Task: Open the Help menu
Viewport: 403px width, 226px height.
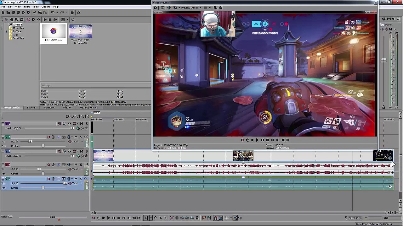Action: coord(56,7)
